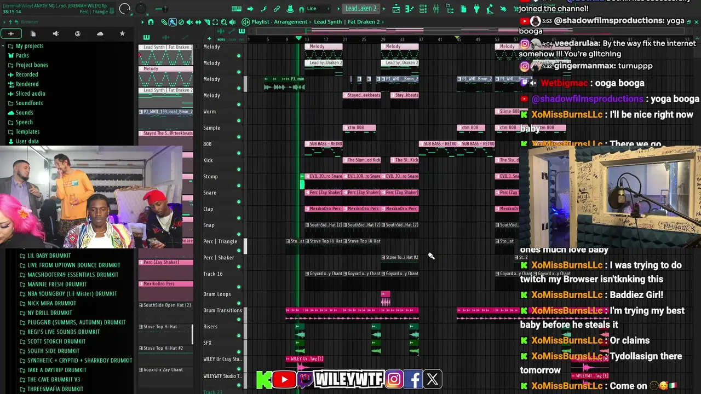Mute the Stomp track green light
The image size is (701, 394).
click(x=239, y=186)
